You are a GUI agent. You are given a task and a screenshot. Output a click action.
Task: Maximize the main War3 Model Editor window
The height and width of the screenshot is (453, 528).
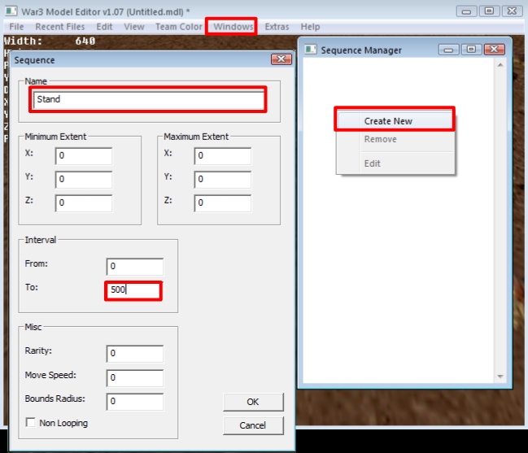(x=489, y=11)
